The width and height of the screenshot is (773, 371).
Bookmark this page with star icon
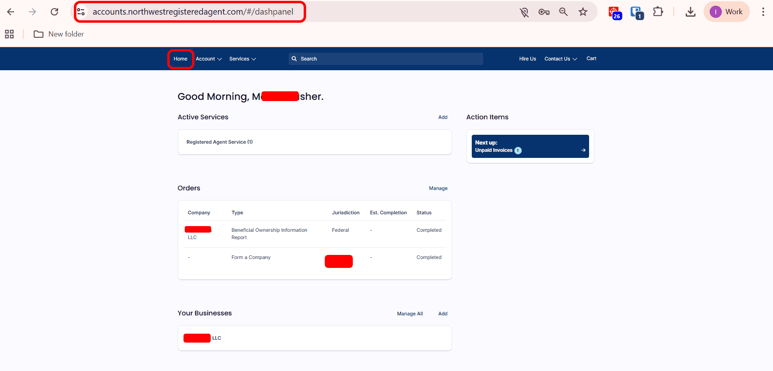coord(583,12)
